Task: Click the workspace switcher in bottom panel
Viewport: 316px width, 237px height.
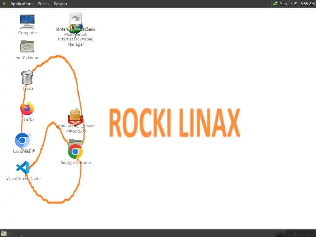Action: (295, 233)
